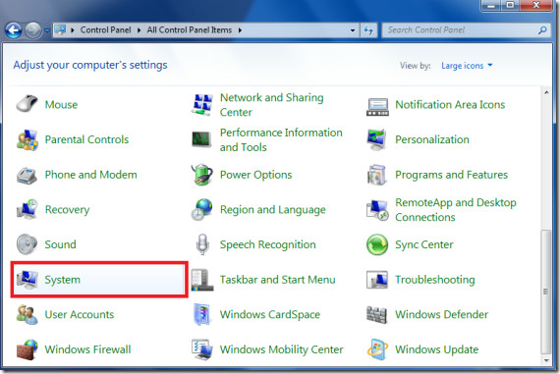Screen dimensions: 560x374
Task: Click the Windows CardSpace icon
Action: click(x=202, y=314)
